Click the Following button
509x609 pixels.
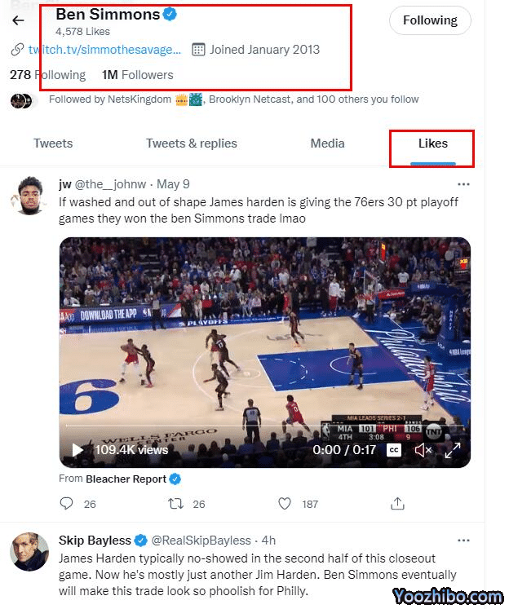[x=430, y=20]
